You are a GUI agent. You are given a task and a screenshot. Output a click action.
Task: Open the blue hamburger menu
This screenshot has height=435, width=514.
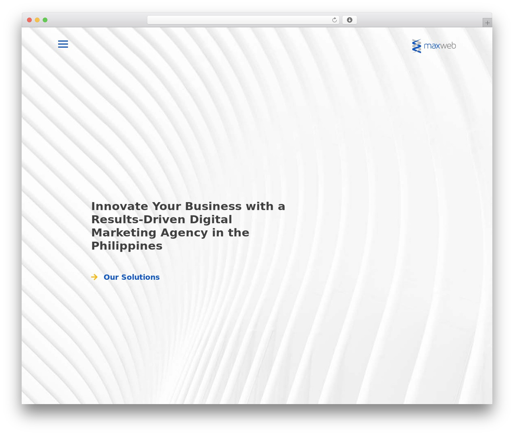click(63, 44)
